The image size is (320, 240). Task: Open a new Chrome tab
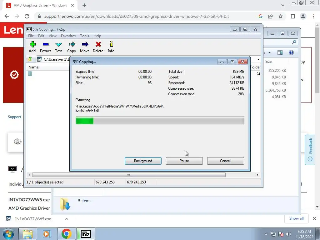[x=84, y=5]
